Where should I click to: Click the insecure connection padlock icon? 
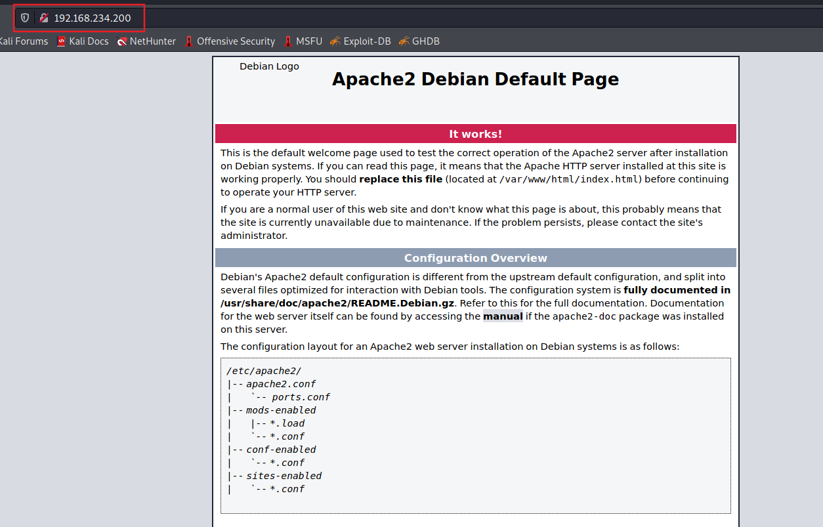point(44,18)
